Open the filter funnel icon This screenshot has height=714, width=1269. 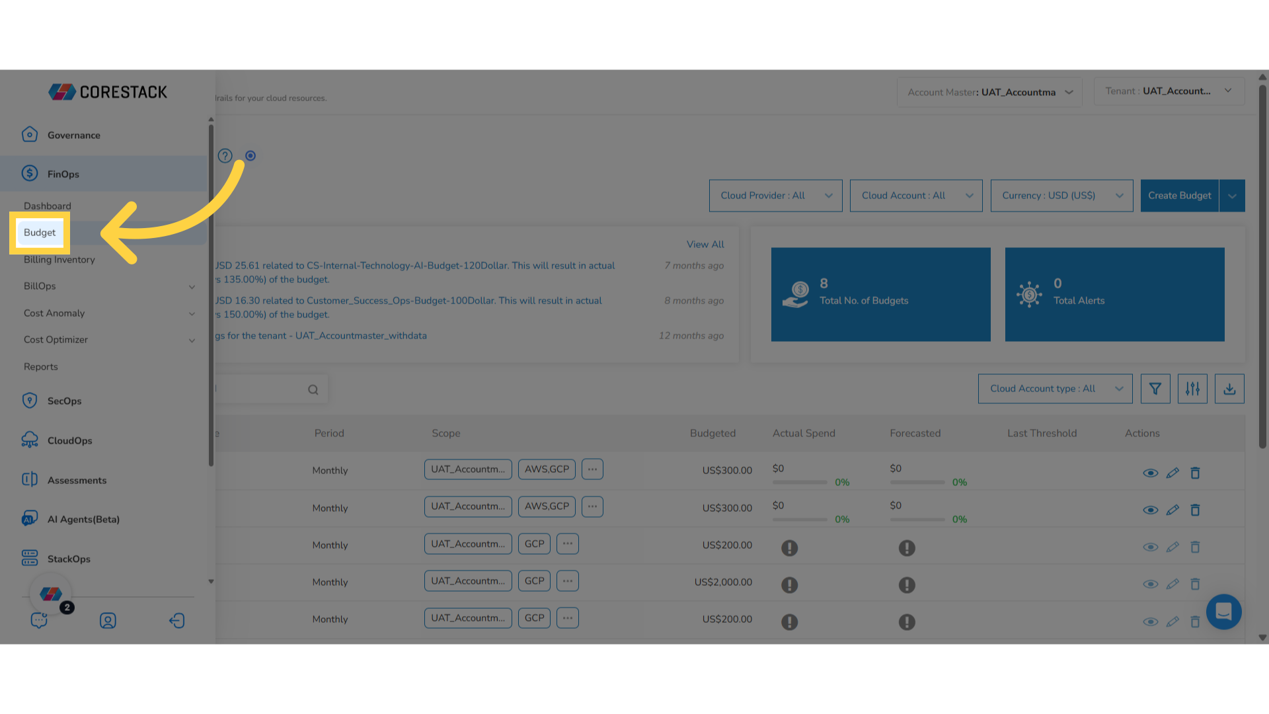(x=1155, y=389)
